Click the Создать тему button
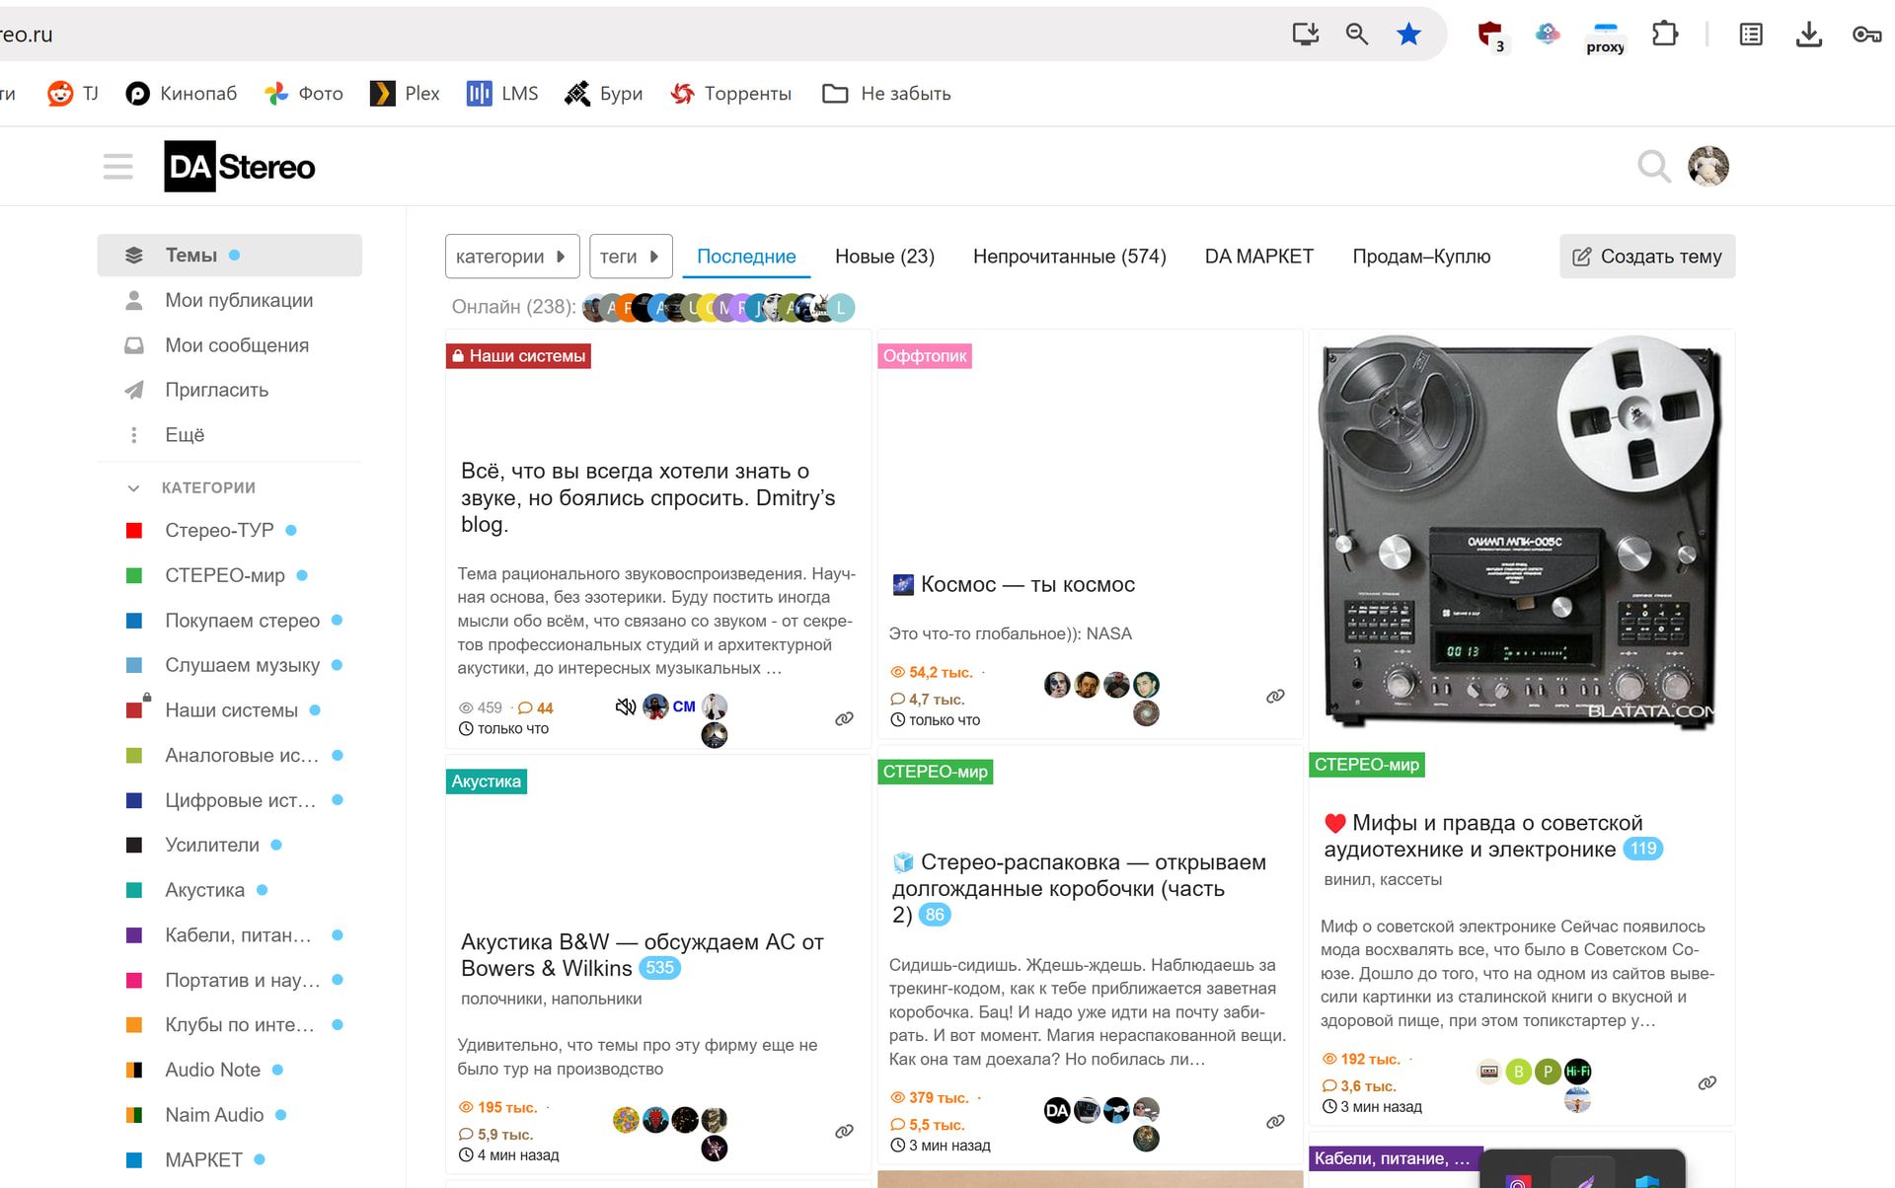This screenshot has width=1895, height=1188. point(1646,257)
